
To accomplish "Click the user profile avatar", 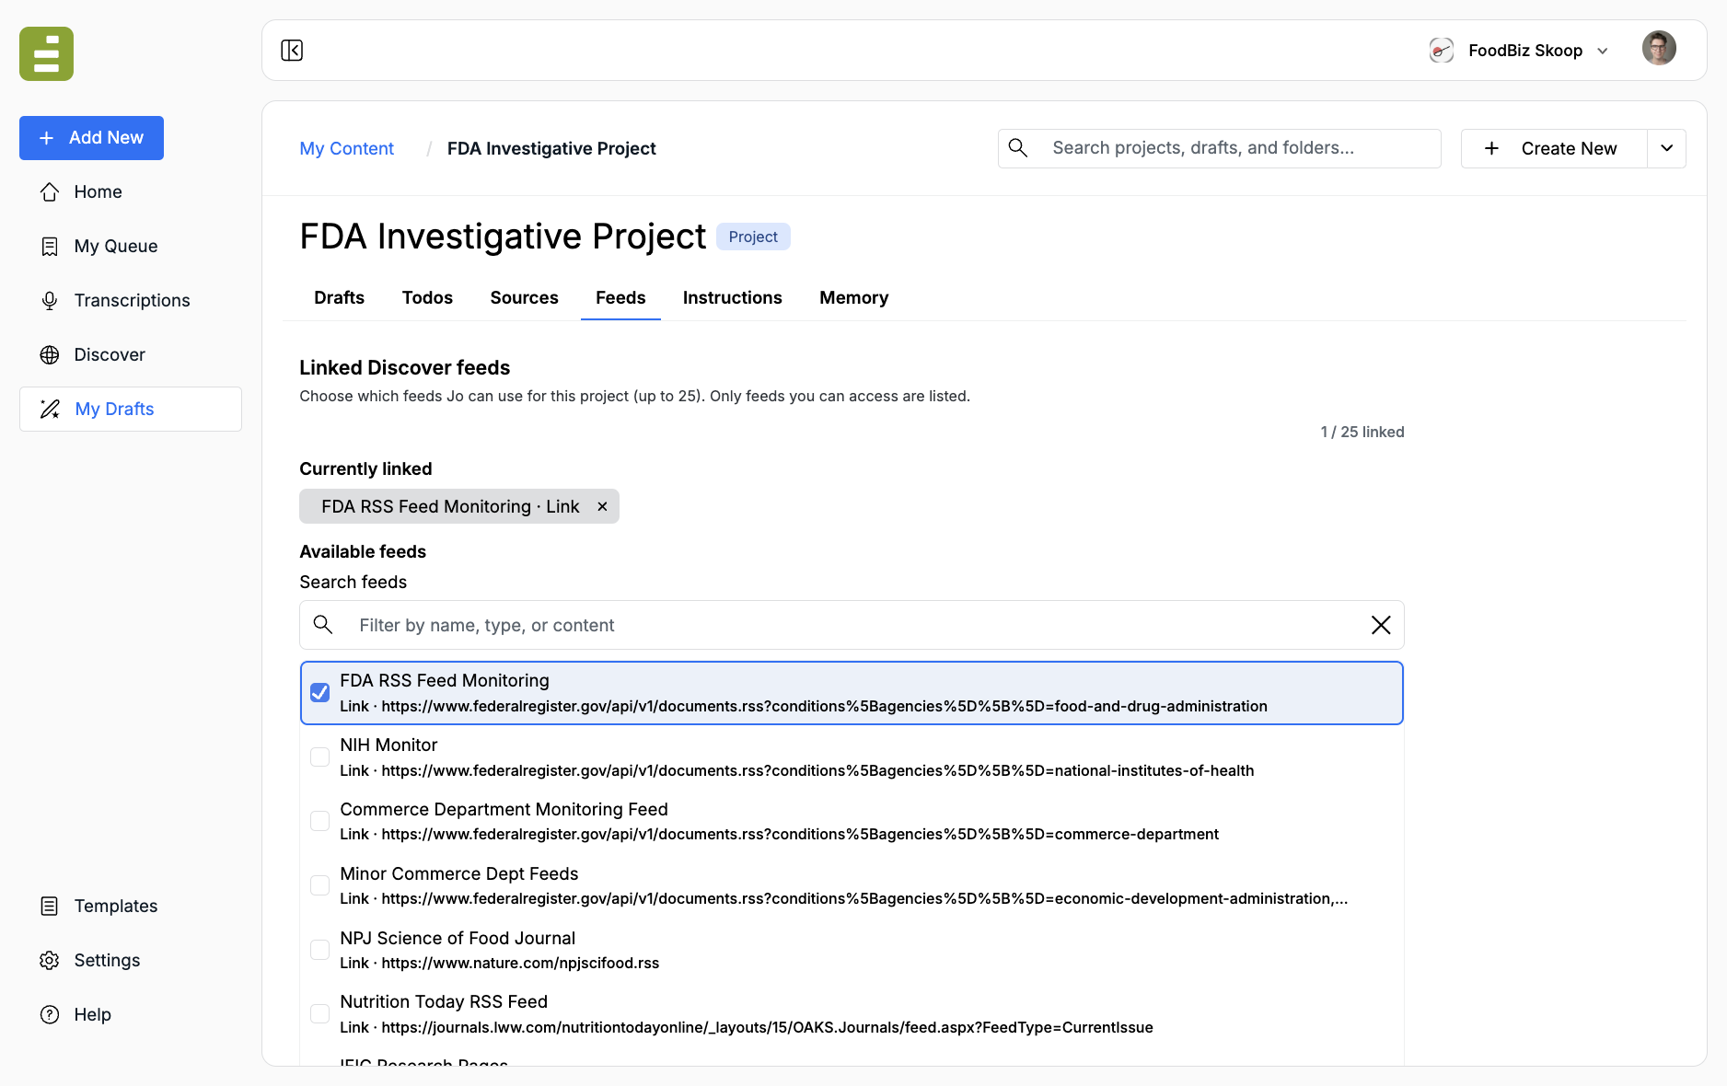I will 1659,49.
